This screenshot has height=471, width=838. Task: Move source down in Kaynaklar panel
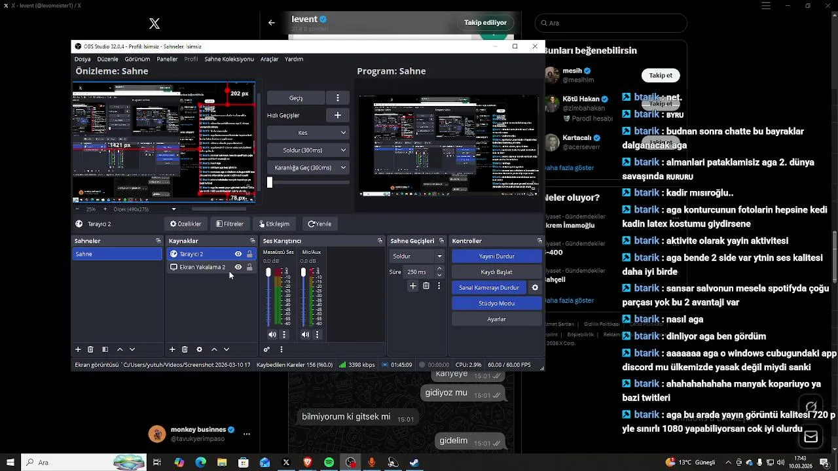point(227,350)
